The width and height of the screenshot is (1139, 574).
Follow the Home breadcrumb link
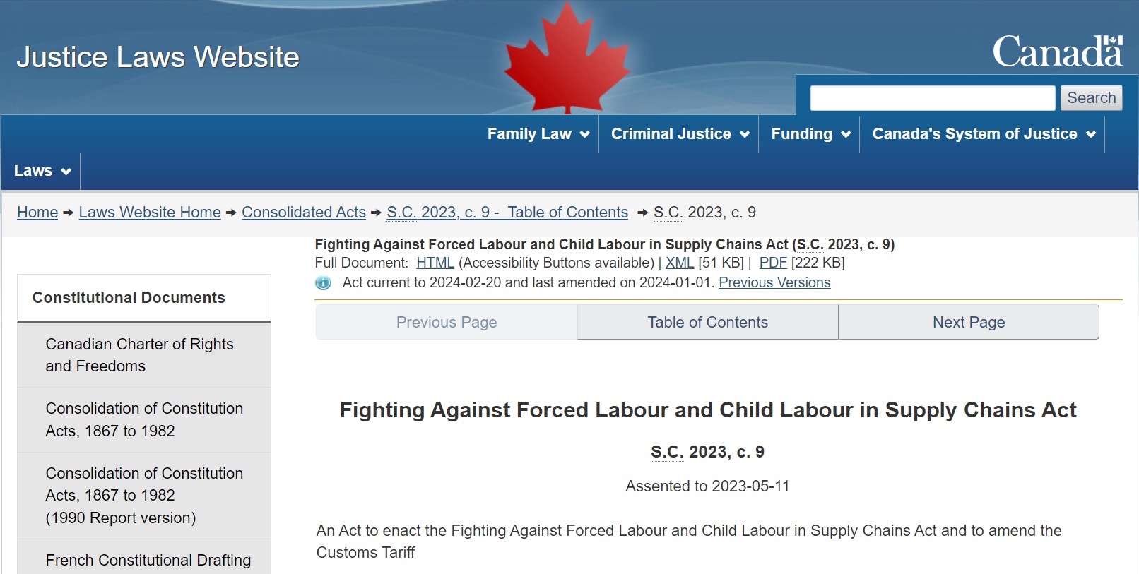click(37, 213)
